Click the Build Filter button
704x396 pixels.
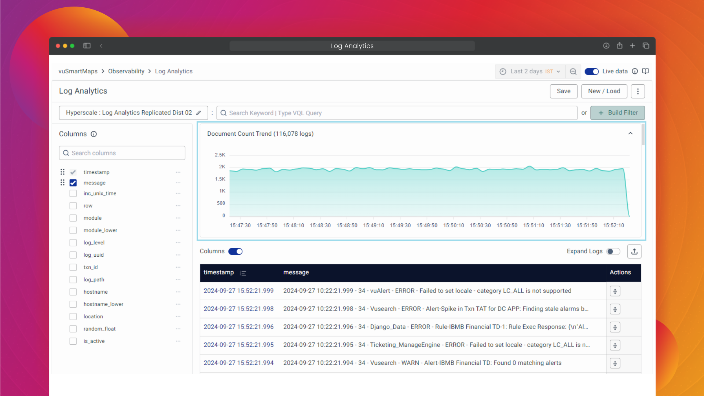pos(617,113)
